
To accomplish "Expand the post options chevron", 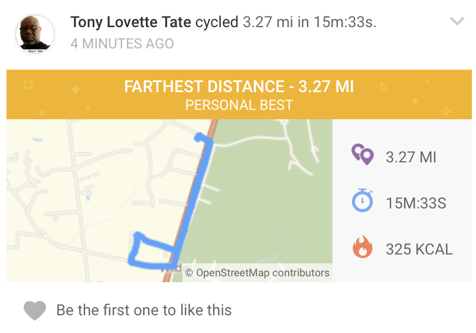I will point(457,22).
